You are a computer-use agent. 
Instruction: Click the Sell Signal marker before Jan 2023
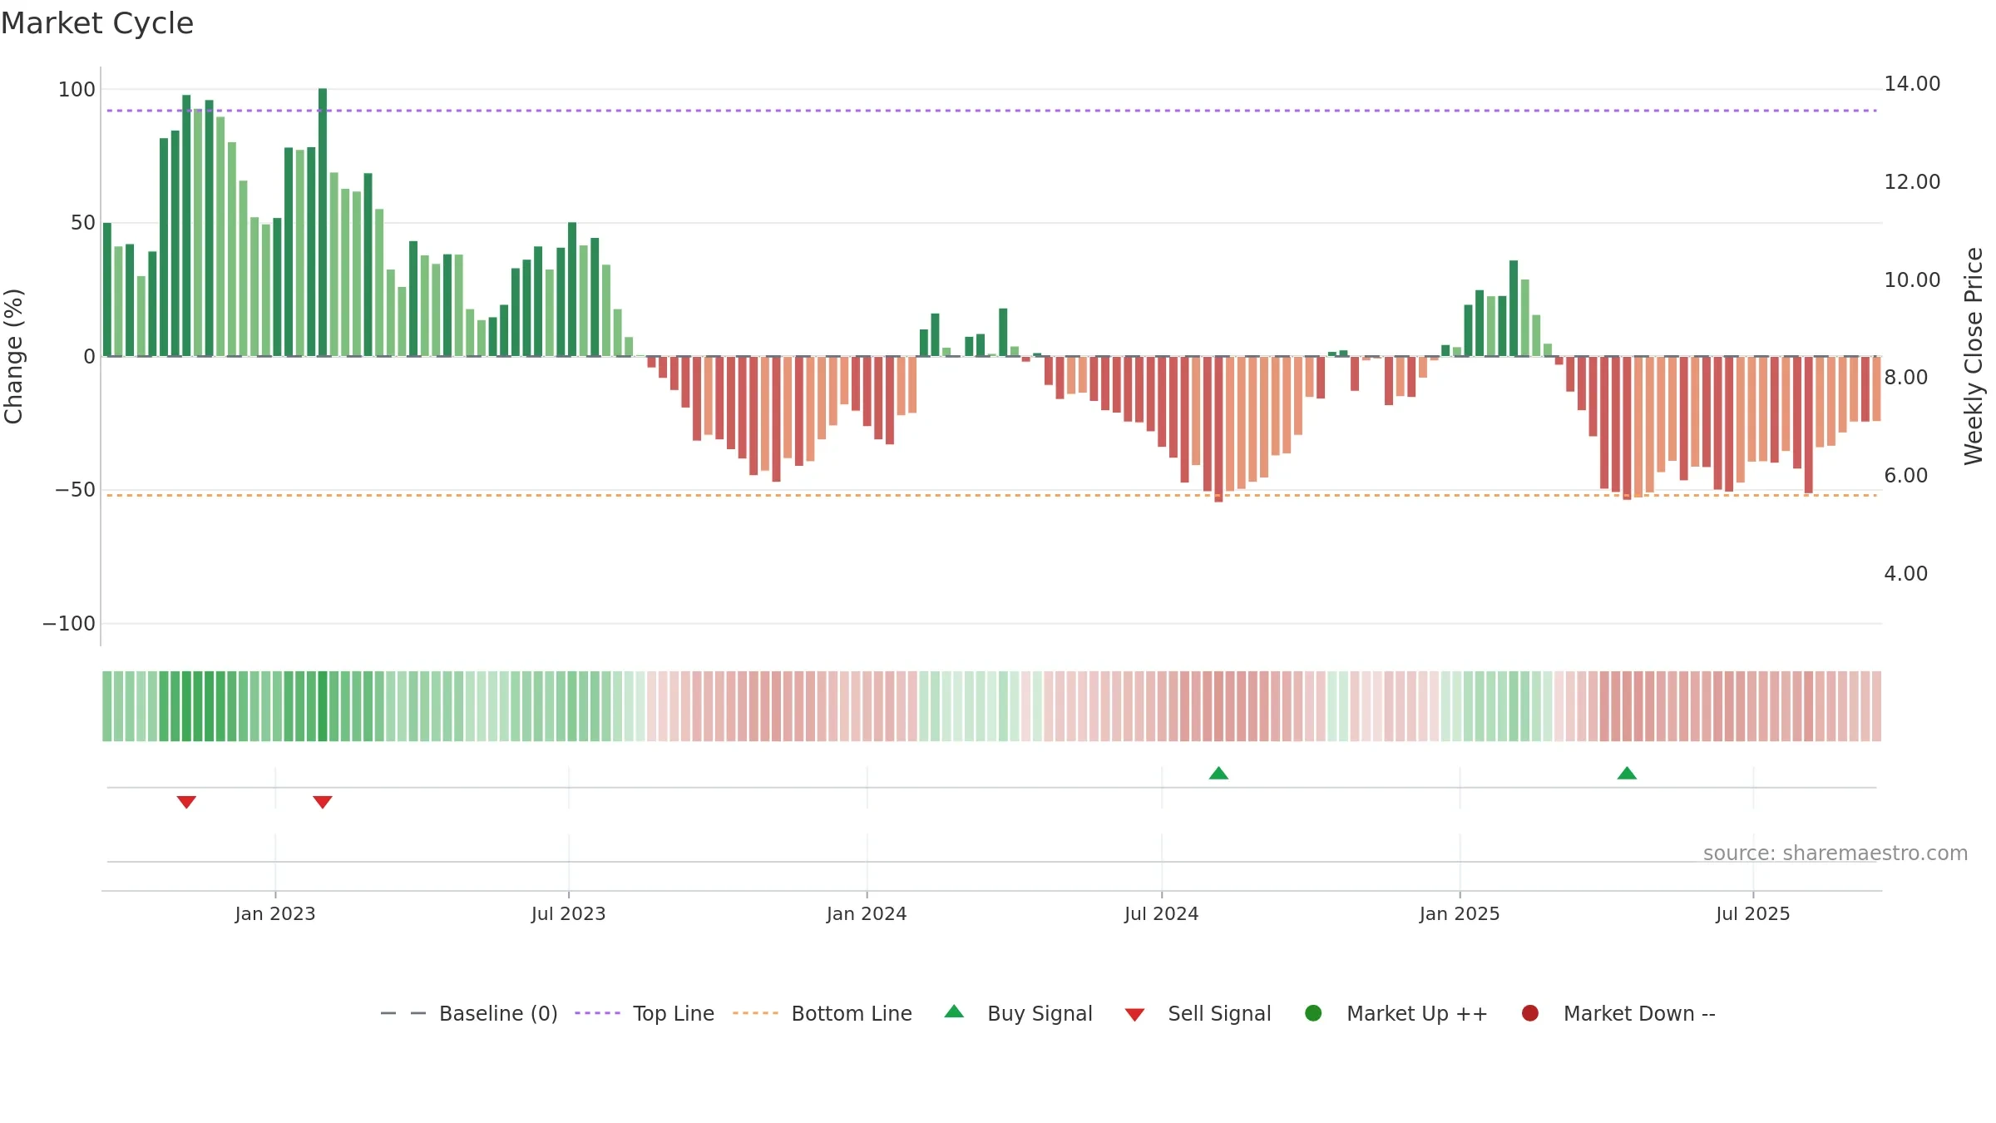186,802
